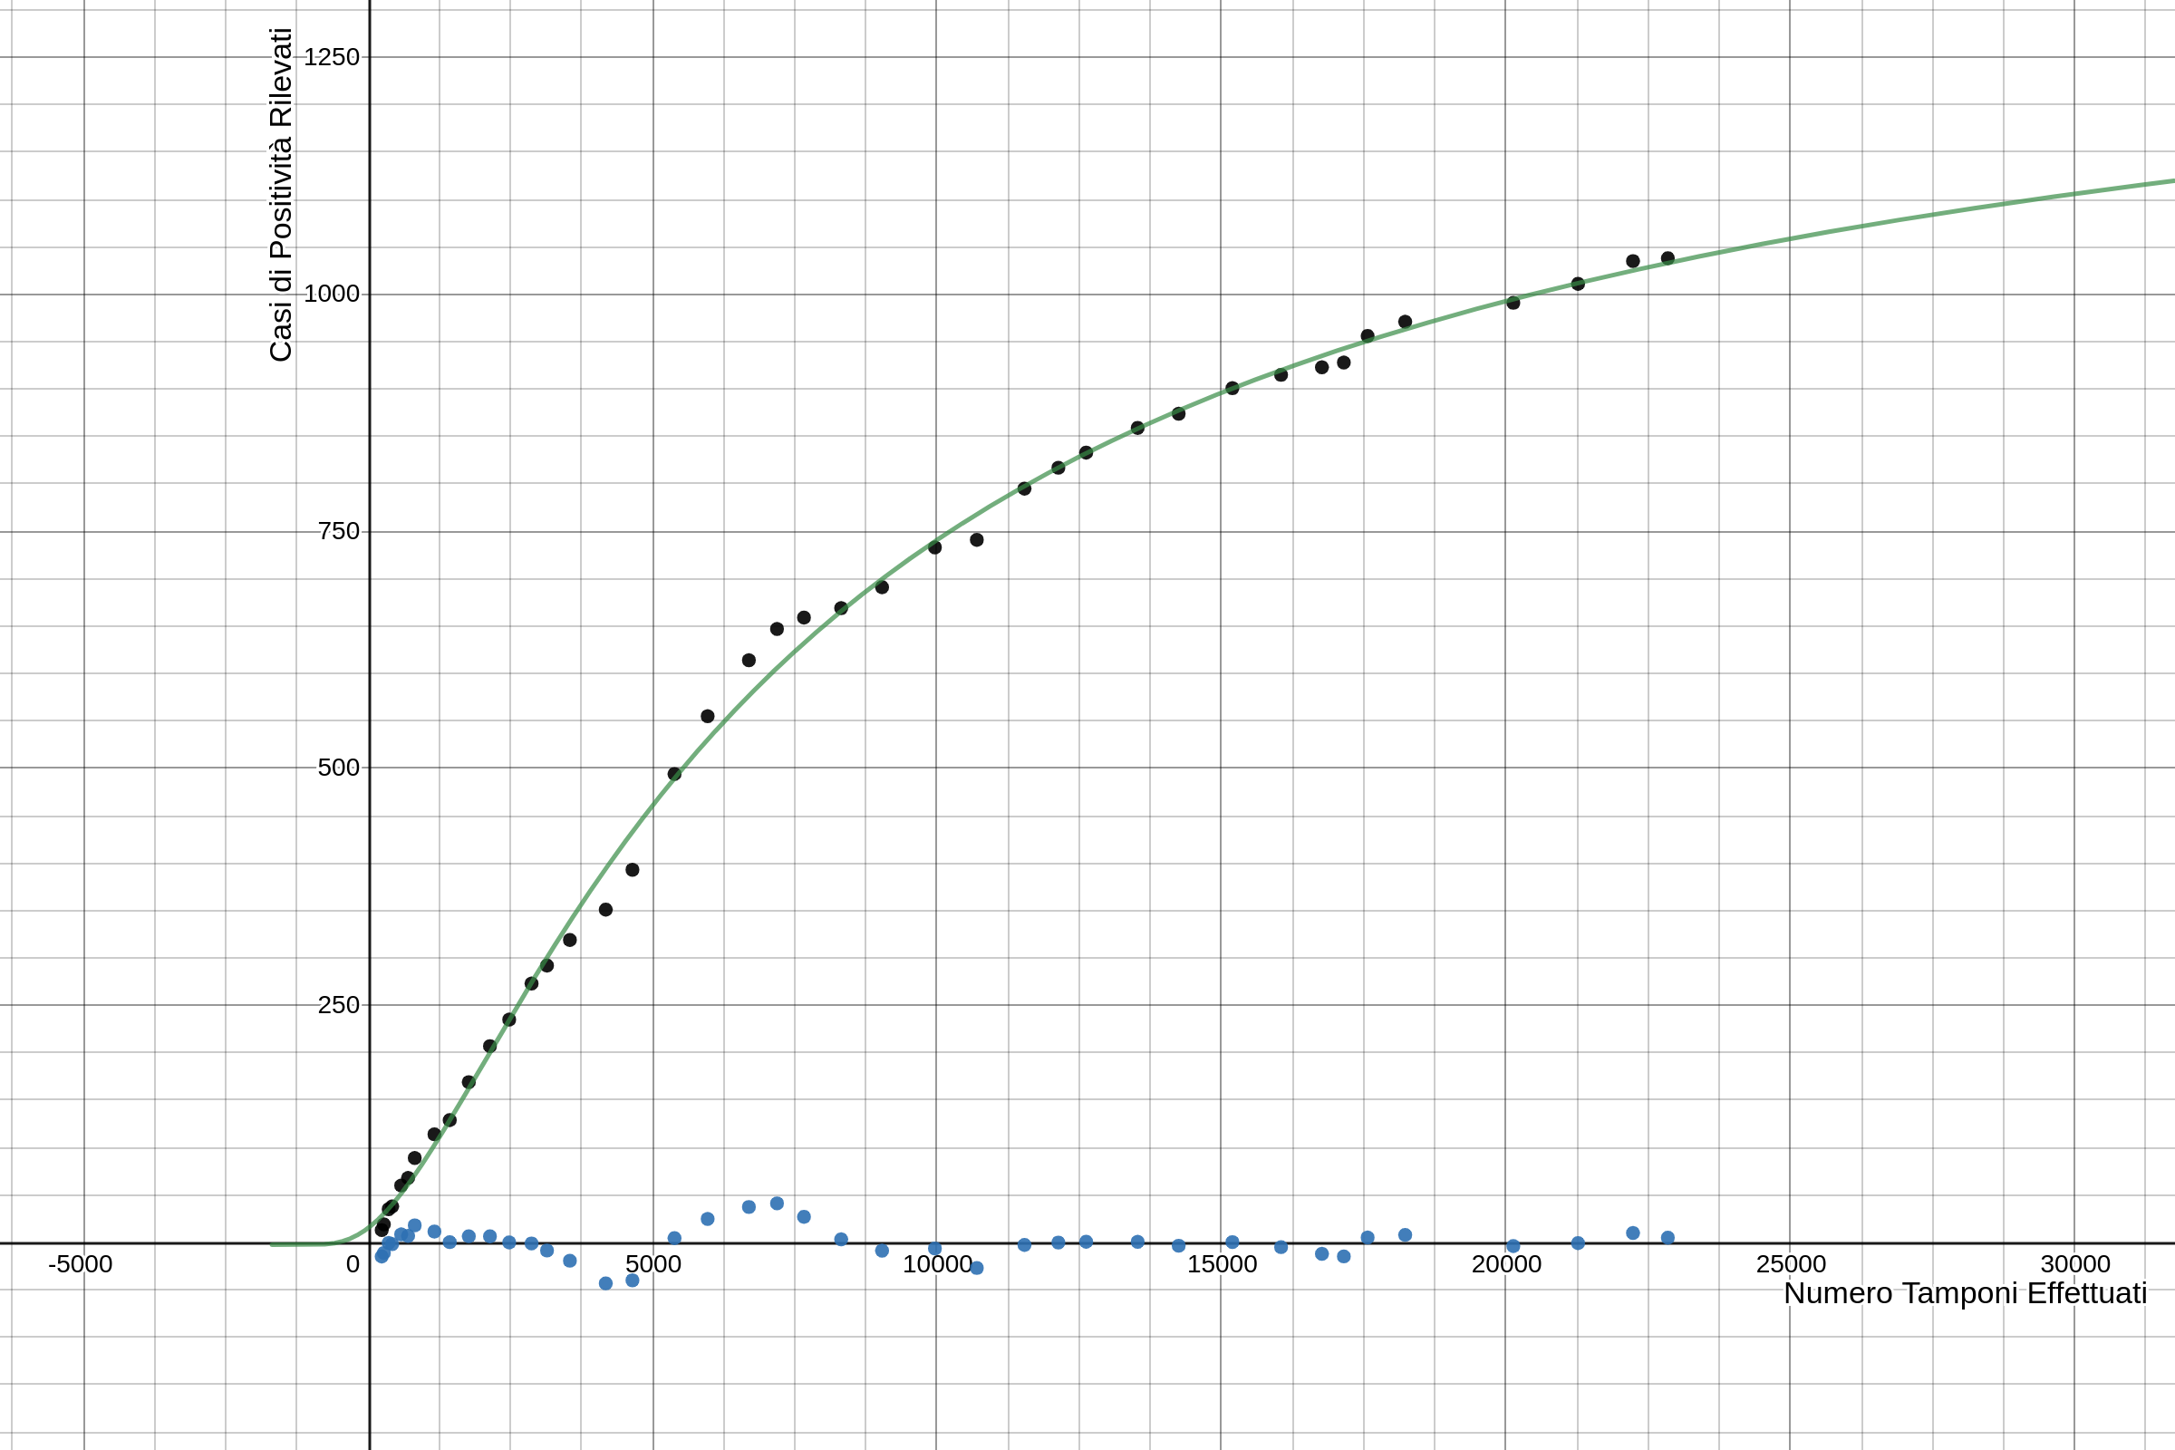This screenshot has width=2175, height=1450.
Task: Click the 750 y-axis tick label
Action: pyautogui.click(x=338, y=532)
